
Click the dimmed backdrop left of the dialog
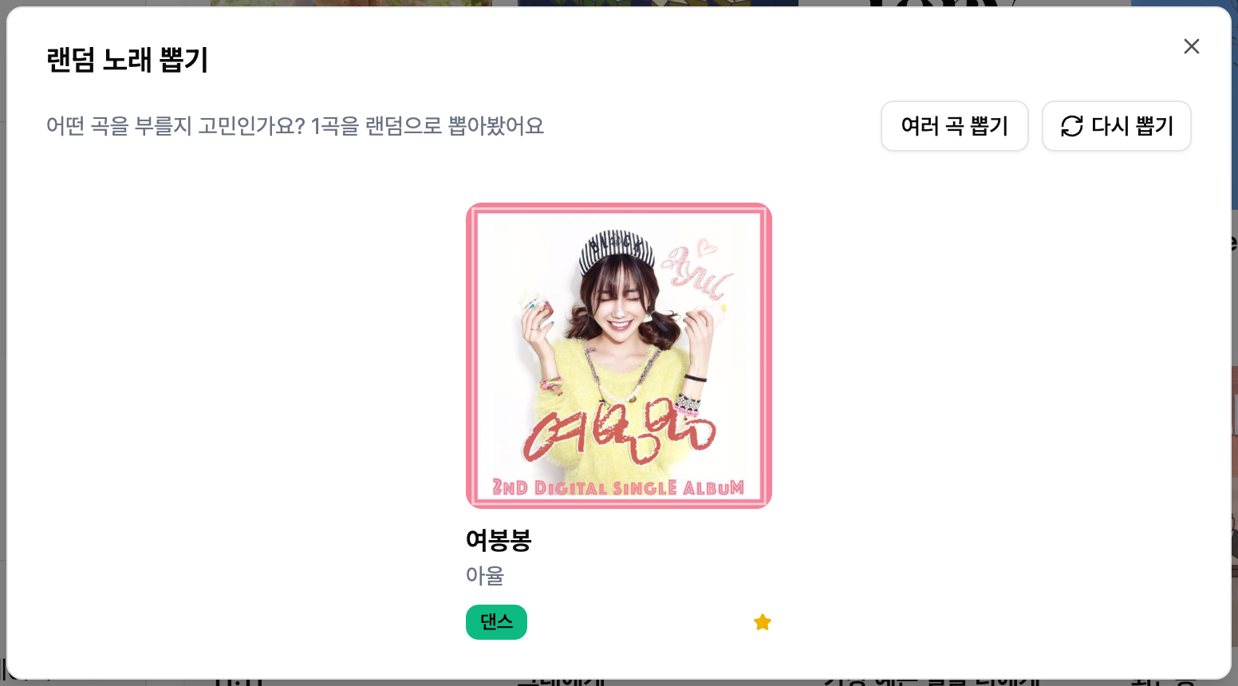(3, 343)
